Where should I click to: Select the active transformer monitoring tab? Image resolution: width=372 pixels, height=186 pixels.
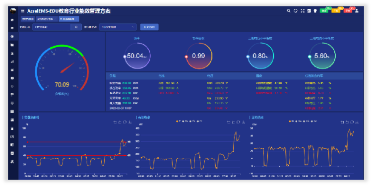69,19
